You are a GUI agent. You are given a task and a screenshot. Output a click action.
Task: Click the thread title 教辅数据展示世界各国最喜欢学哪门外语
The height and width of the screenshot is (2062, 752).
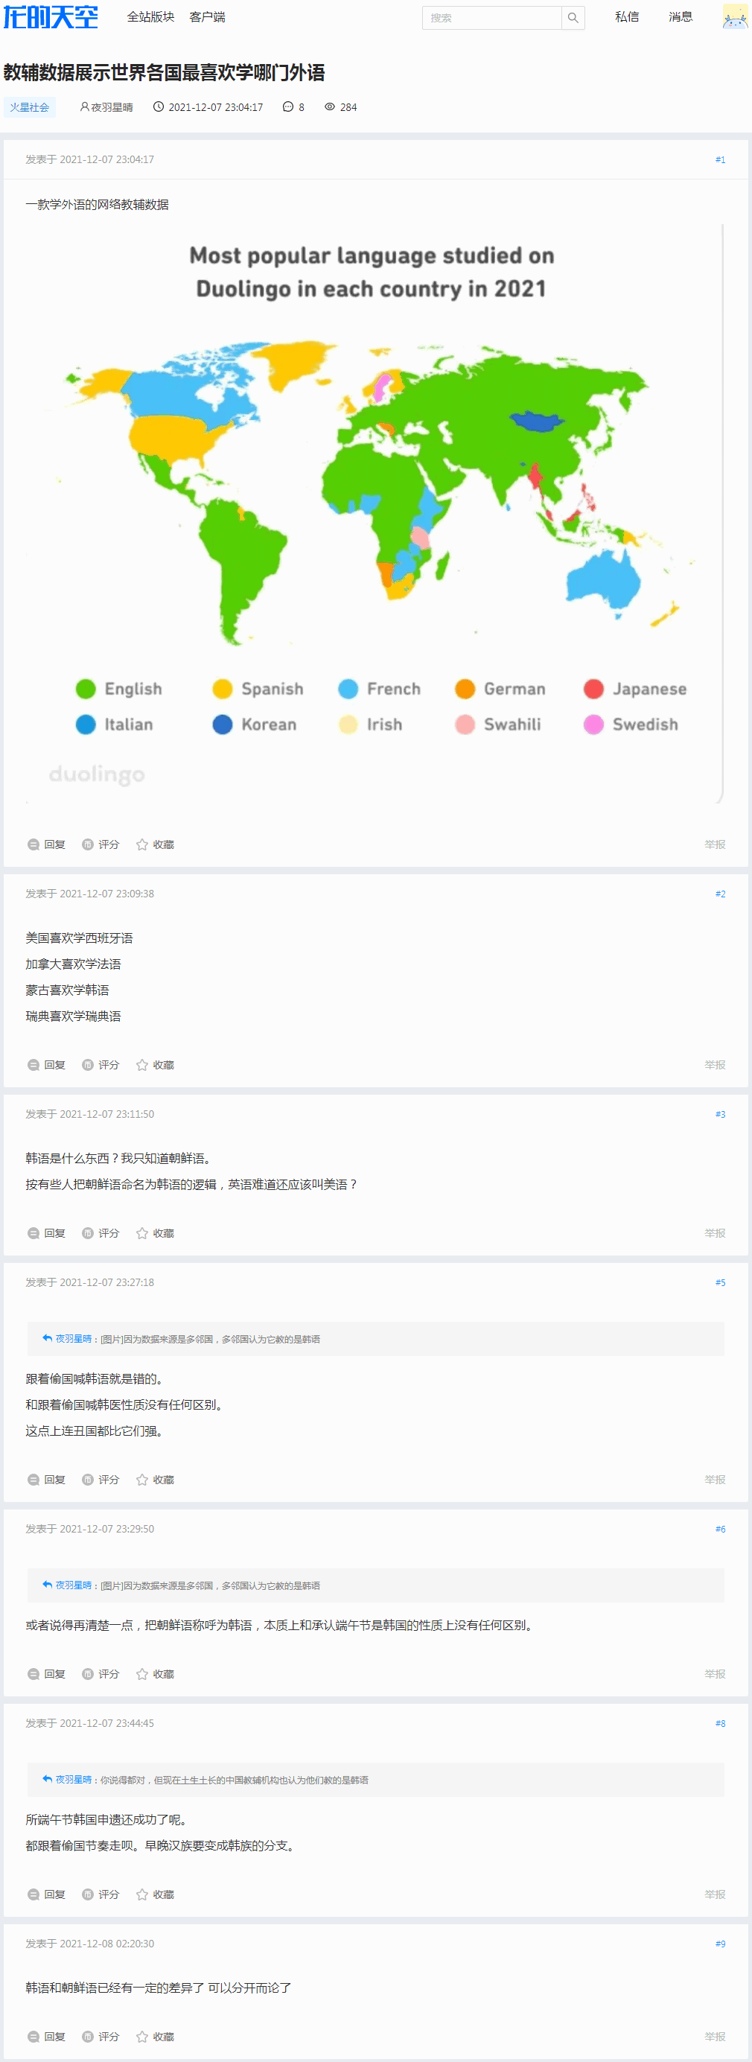click(x=164, y=73)
